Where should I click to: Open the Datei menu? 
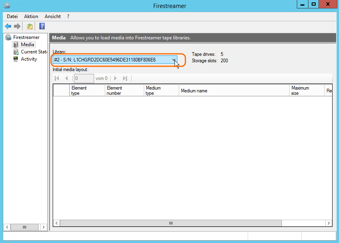click(12, 16)
